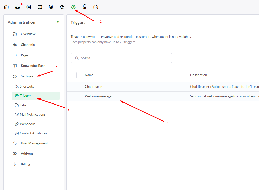Open Contact Attributes settings
Image resolution: width=259 pixels, height=190 pixels.
(x=33, y=133)
